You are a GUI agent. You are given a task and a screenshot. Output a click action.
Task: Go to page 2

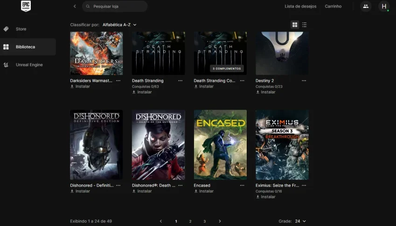[190, 221]
